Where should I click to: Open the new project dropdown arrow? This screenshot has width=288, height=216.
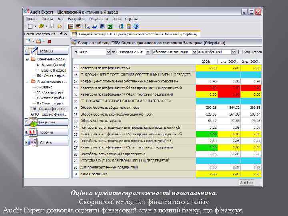click(x=35, y=26)
